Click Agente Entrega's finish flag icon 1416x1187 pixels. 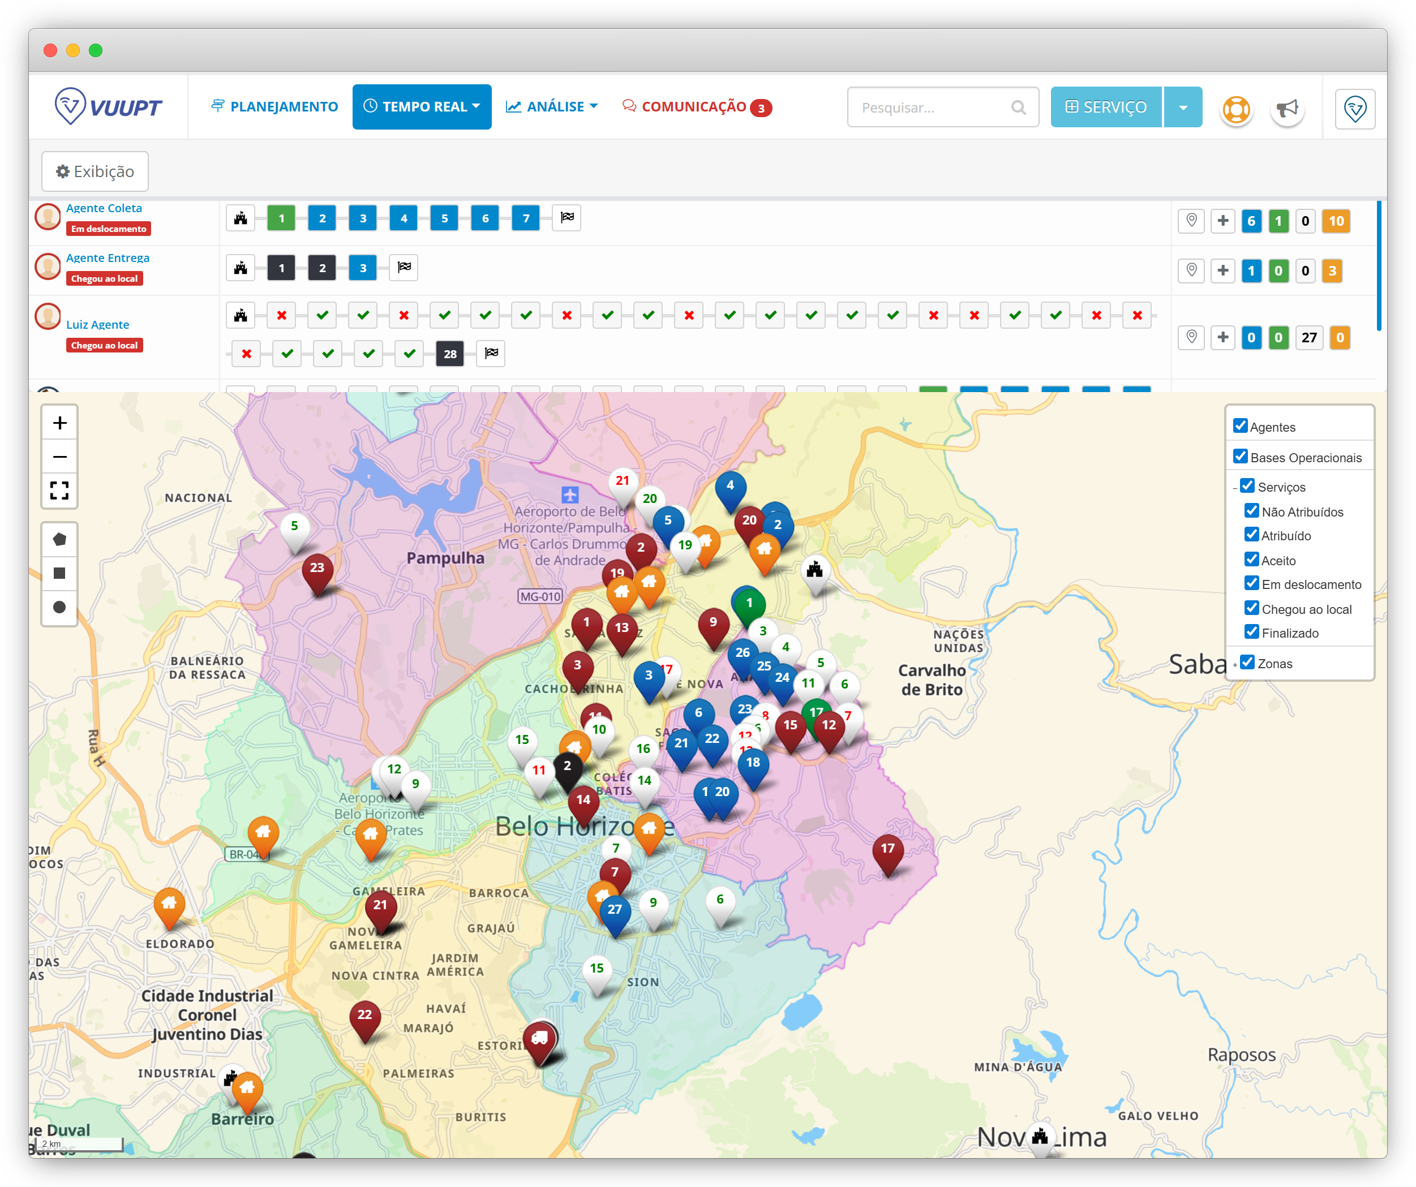pos(404,268)
